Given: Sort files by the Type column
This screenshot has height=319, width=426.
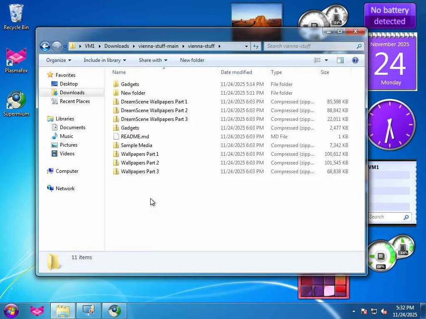Looking at the screenshot, I should tap(293, 72).
